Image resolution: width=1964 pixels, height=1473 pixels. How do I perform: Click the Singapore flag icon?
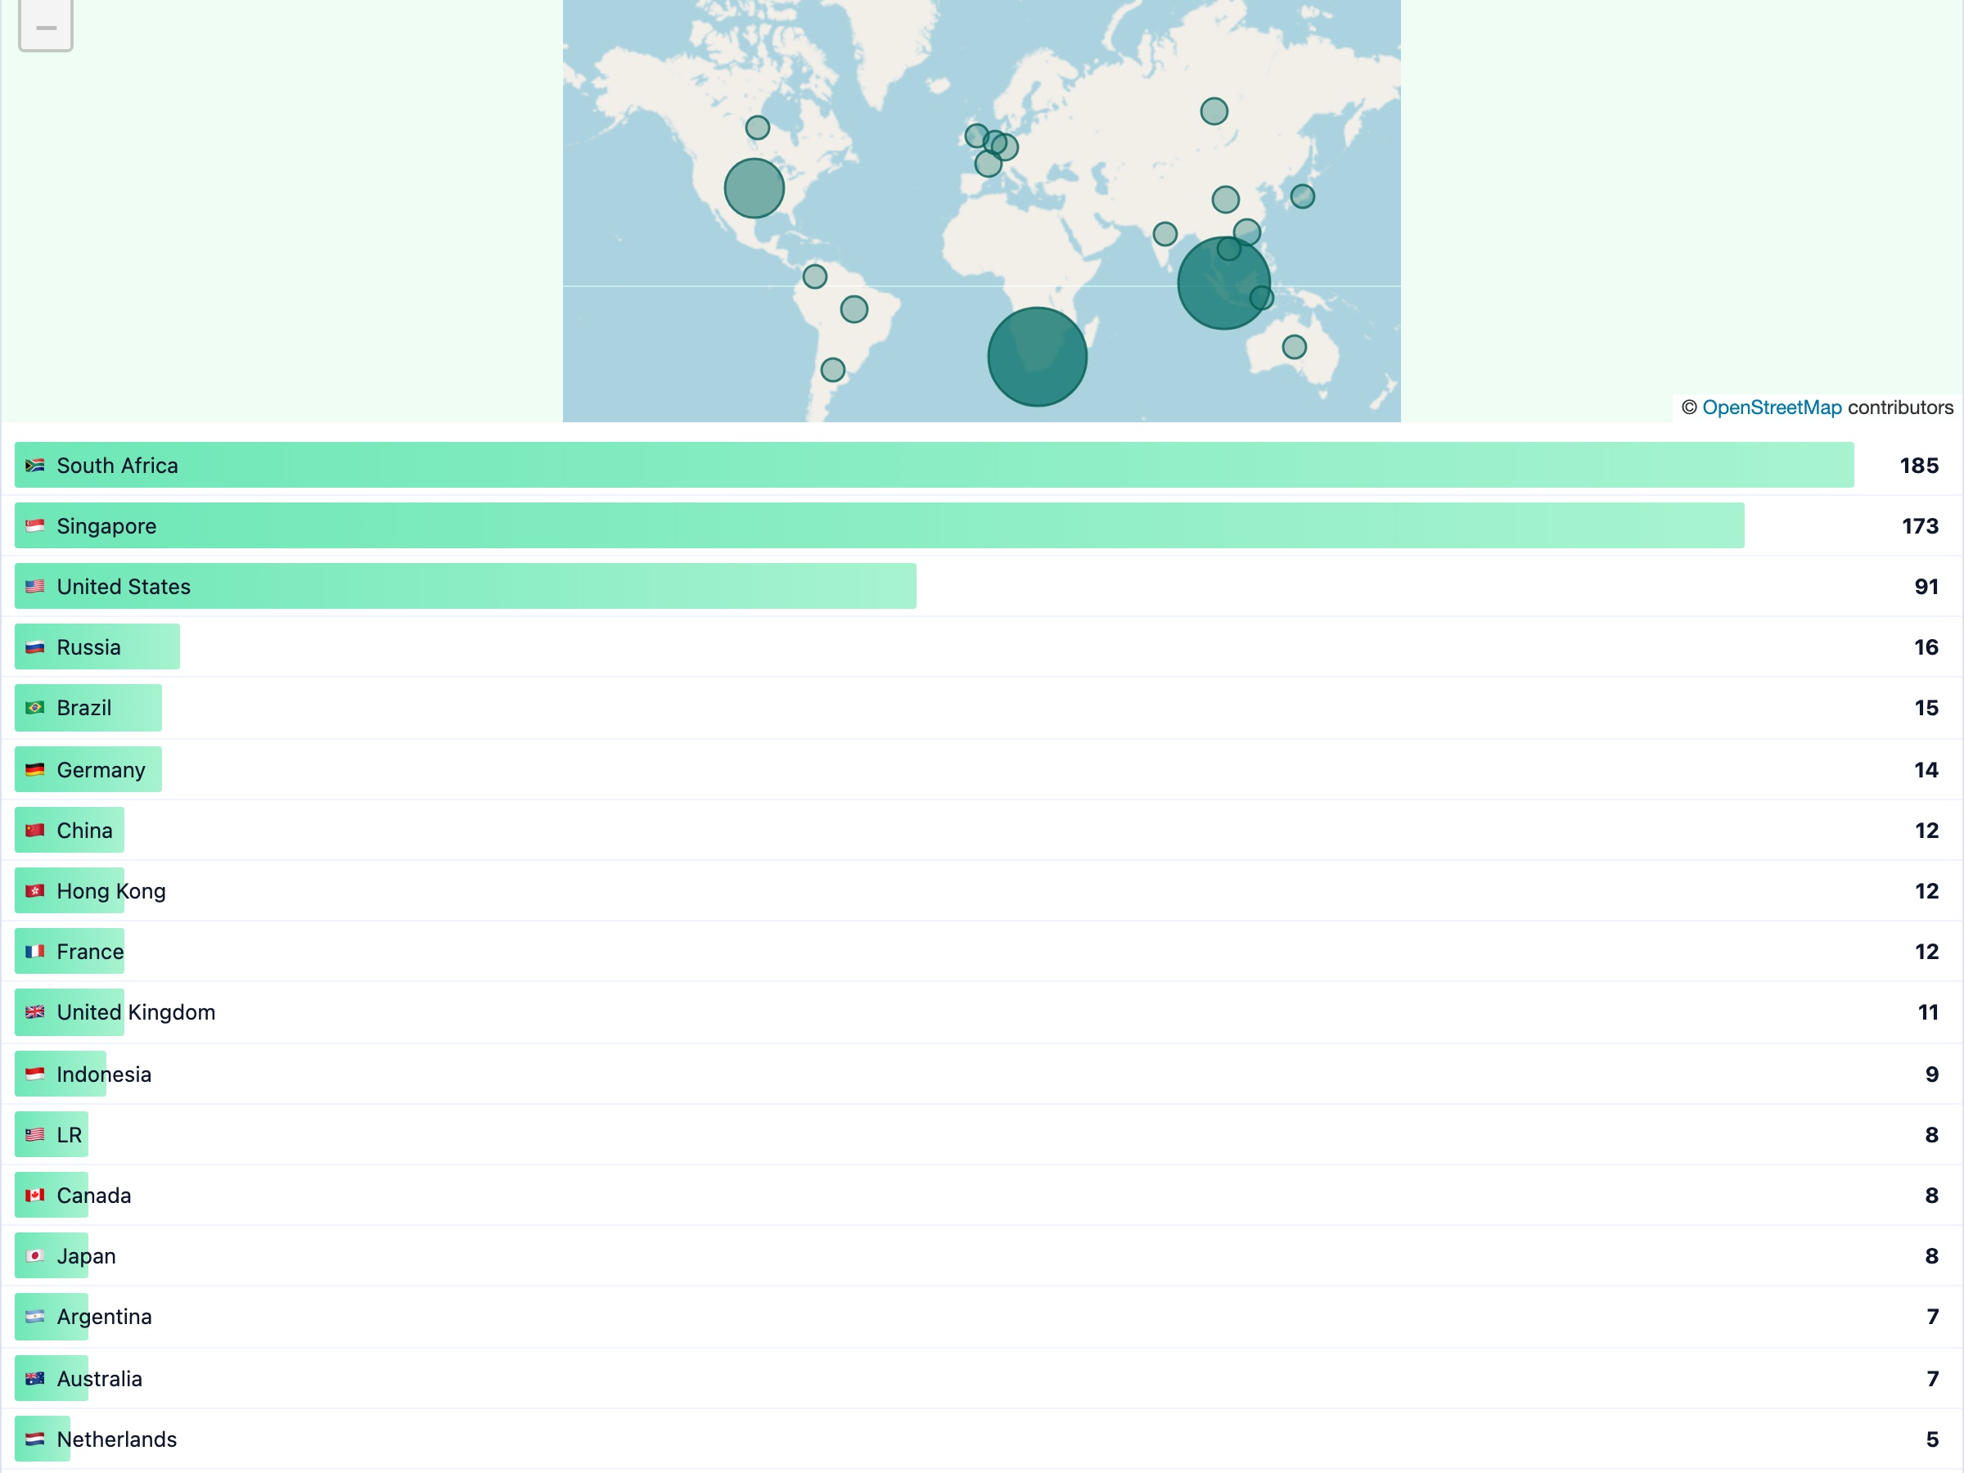tap(34, 525)
